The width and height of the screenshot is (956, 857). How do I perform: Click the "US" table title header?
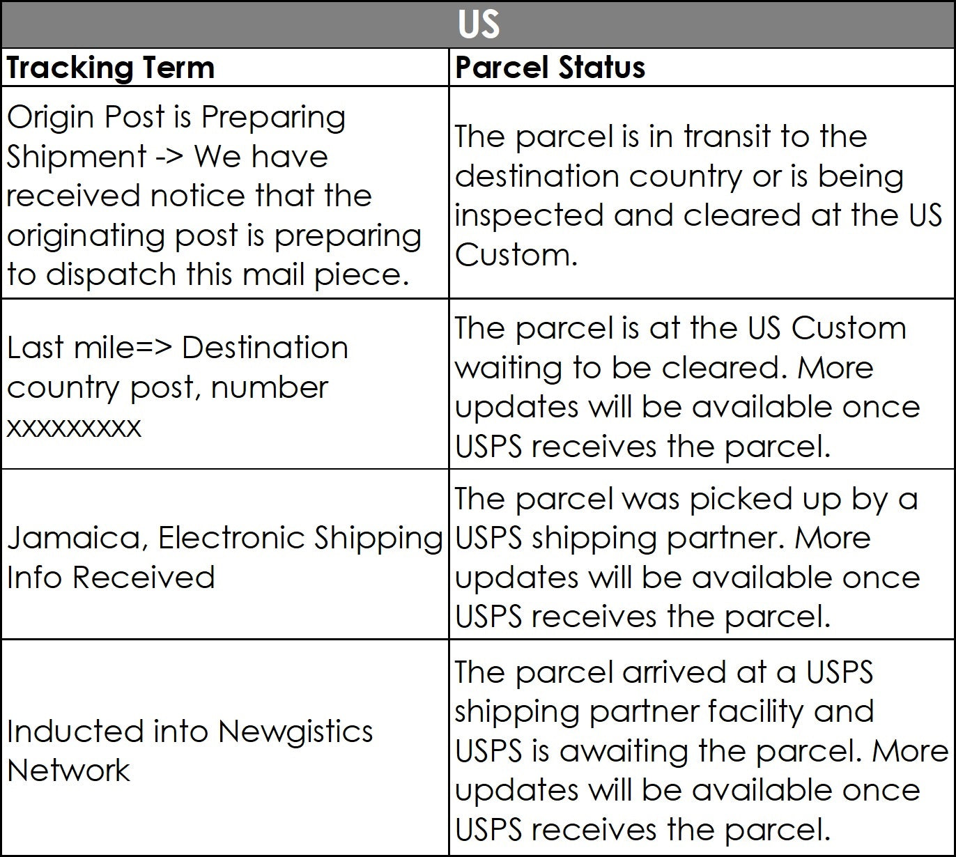pos(478,24)
